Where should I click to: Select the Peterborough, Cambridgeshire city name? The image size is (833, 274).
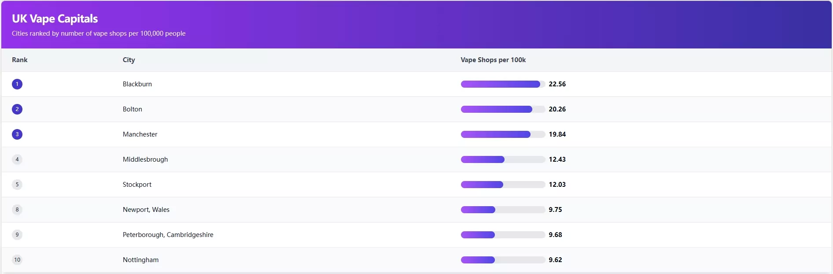[x=168, y=235]
